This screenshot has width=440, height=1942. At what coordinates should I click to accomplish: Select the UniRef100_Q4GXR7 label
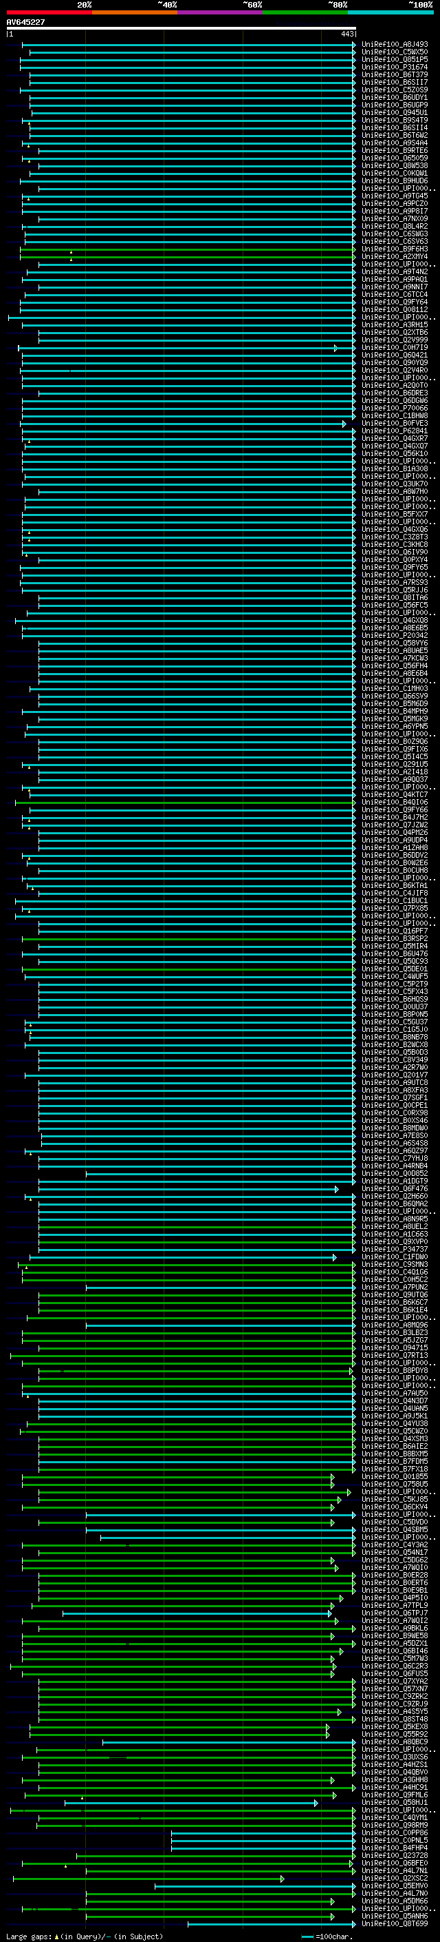394,439
